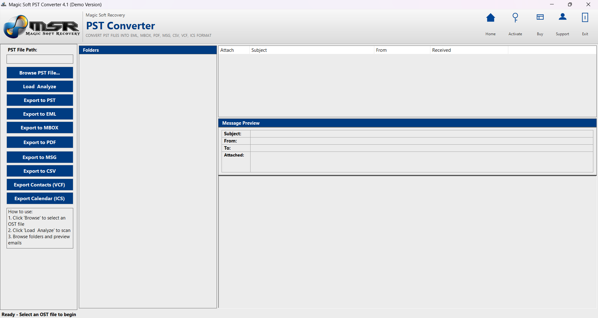Click status text 'Ready - Select an OST file to begin'
The width and height of the screenshot is (598, 318).
(39, 315)
